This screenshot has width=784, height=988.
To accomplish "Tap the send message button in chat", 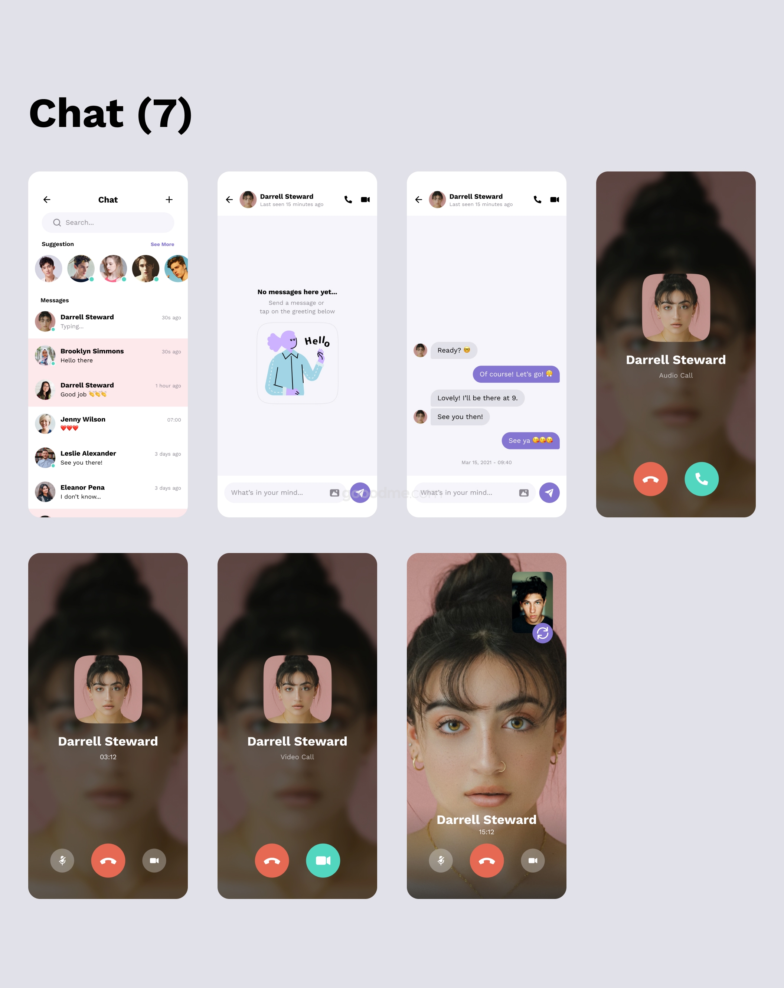I will click(360, 493).
